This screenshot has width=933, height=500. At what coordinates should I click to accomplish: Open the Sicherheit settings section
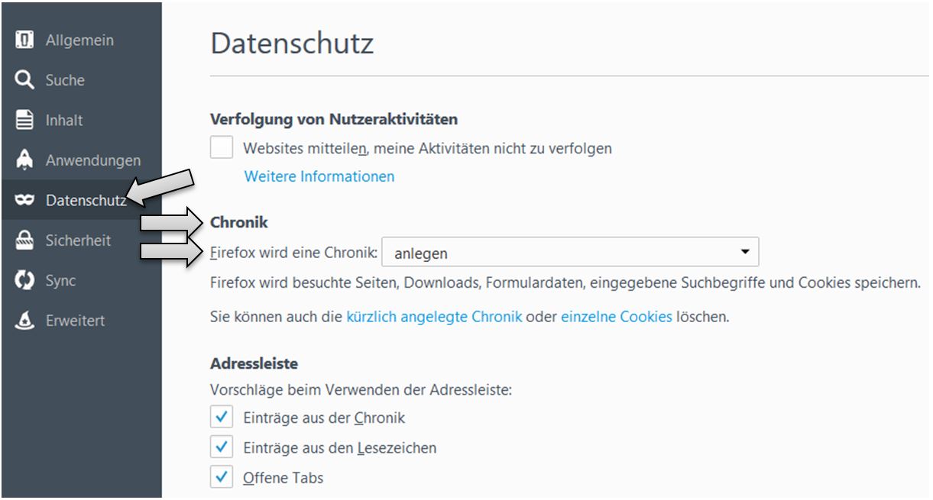[x=78, y=240]
